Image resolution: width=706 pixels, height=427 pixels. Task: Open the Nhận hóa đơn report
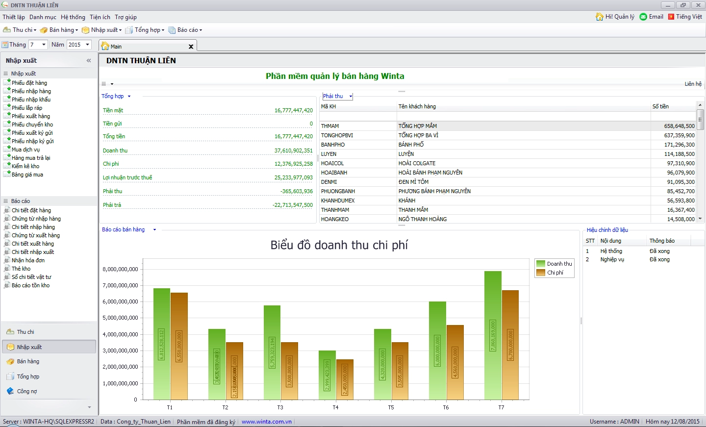(x=28, y=260)
